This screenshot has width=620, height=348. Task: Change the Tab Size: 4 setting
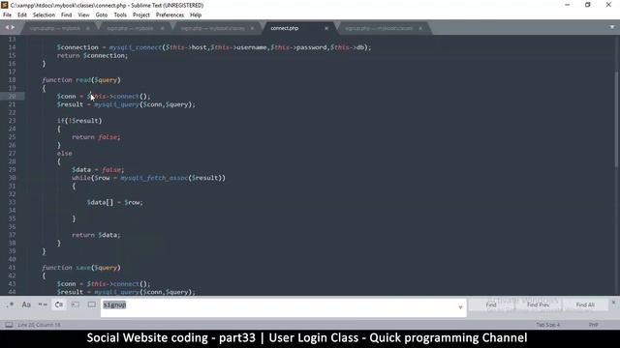547,325
